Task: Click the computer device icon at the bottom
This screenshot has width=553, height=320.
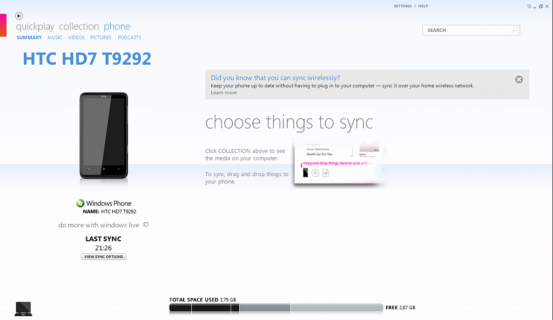Action: [23, 309]
